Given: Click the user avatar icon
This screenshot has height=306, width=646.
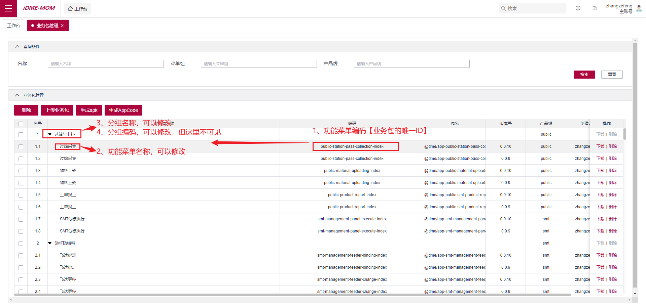Looking at the screenshot, I should tap(639, 8).
